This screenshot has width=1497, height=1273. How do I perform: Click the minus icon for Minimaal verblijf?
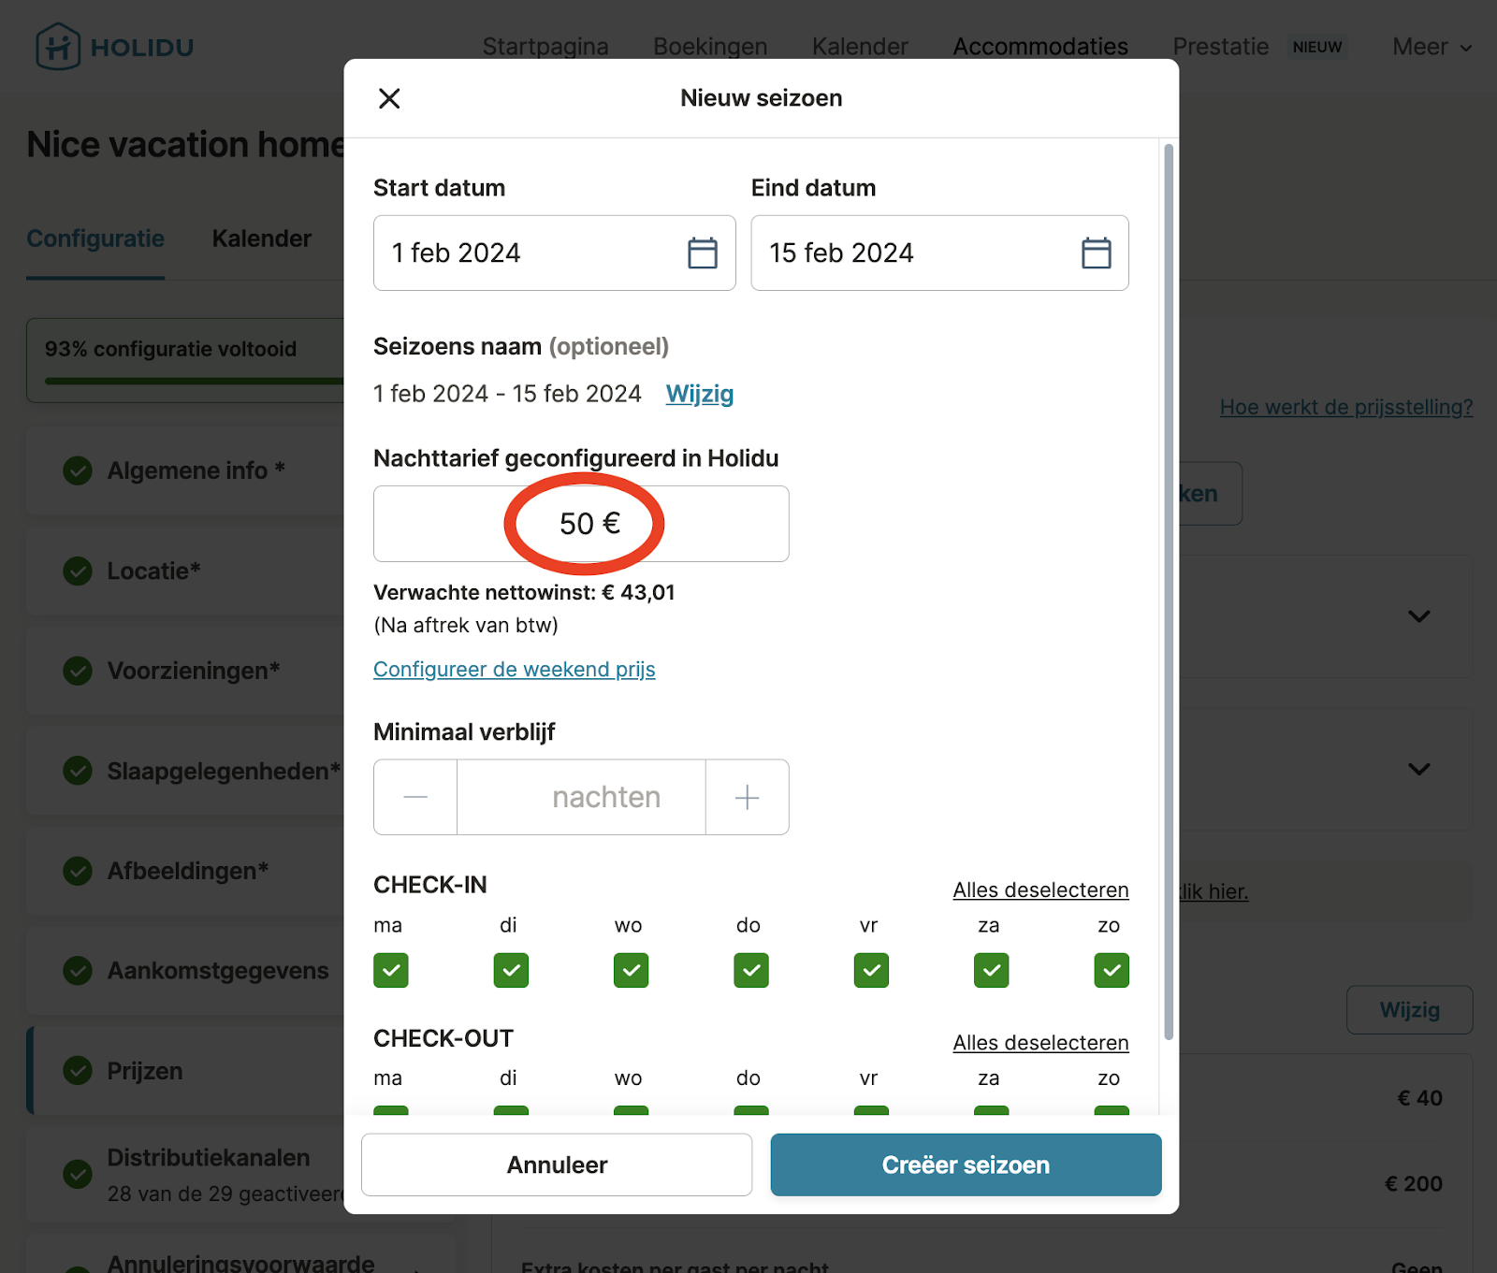click(415, 797)
